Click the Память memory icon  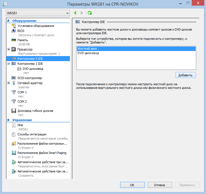pyautogui.click(x=13, y=40)
